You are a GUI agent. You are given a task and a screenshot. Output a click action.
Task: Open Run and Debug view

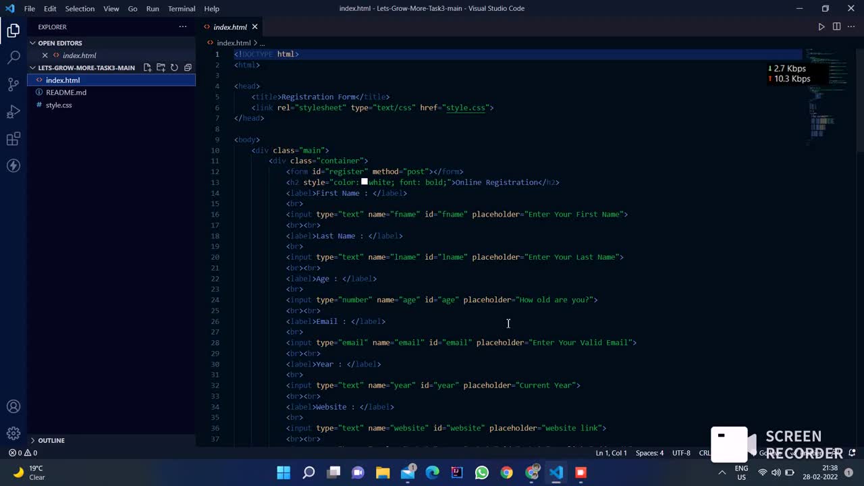[13, 111]
